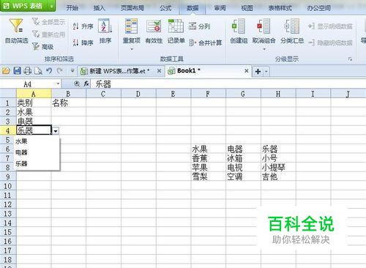Viewport: 366px width, 268px height.
Task: Click the insert function fx icon
Action: pos(86,83)
